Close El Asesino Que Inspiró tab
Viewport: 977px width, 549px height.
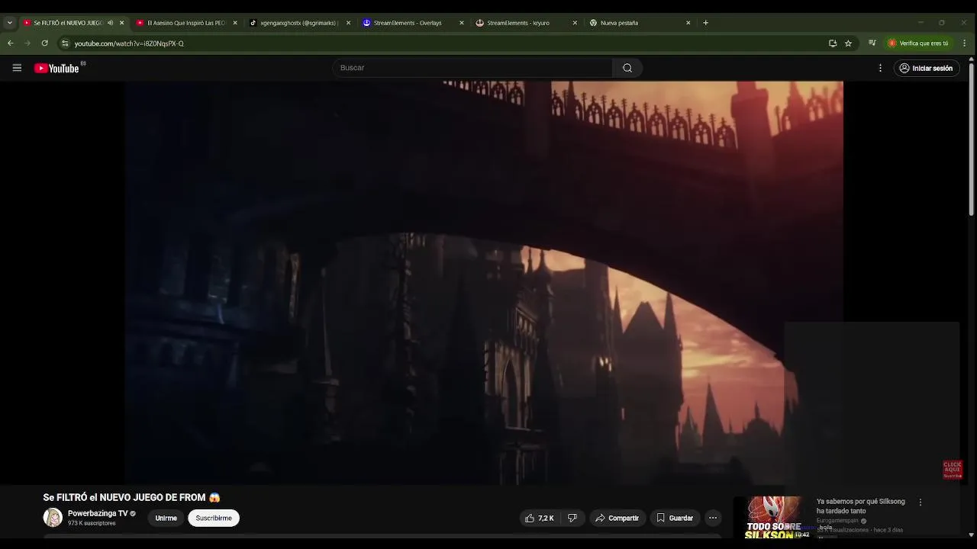(x=234, y=23)
